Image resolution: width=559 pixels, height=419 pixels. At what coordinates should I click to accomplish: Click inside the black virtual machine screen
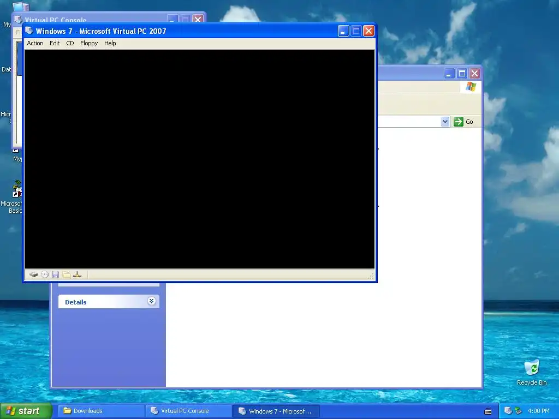[200, 159]
